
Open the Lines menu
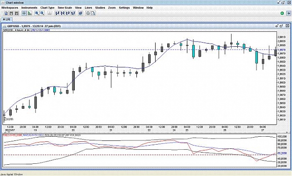click(x=88, y=7)
